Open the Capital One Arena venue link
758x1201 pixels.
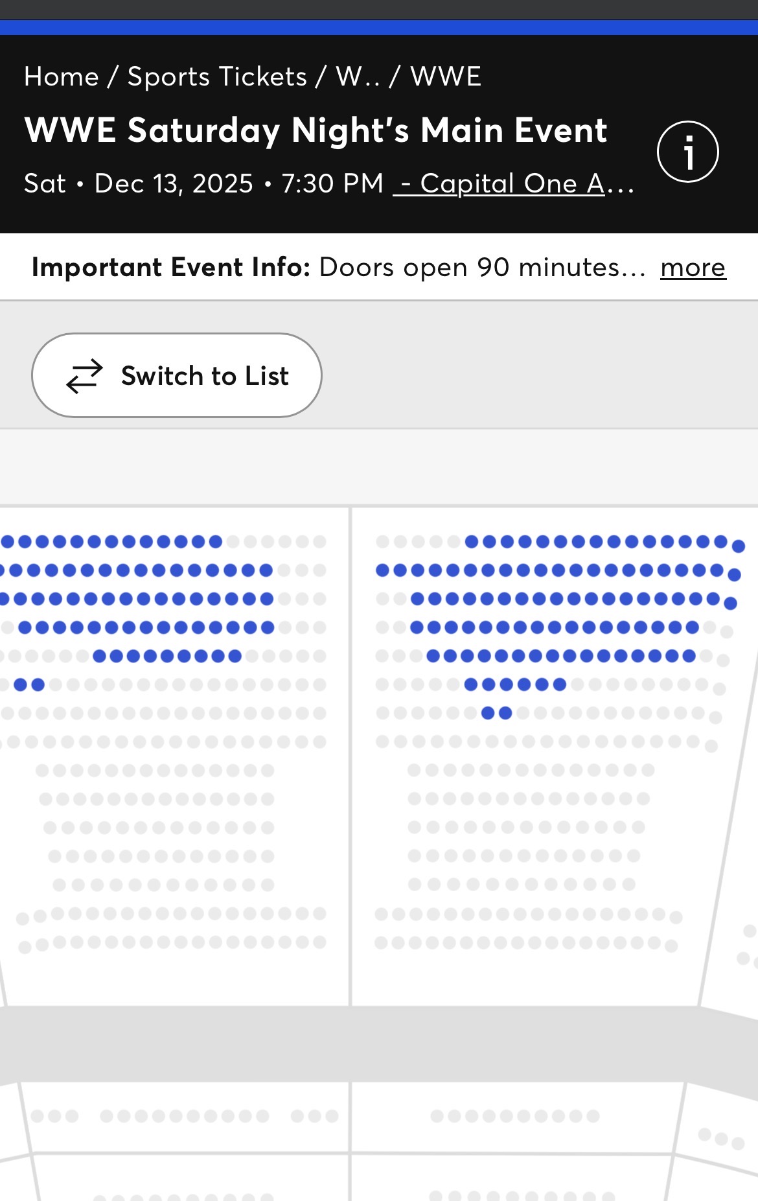[x=512, y=183]
